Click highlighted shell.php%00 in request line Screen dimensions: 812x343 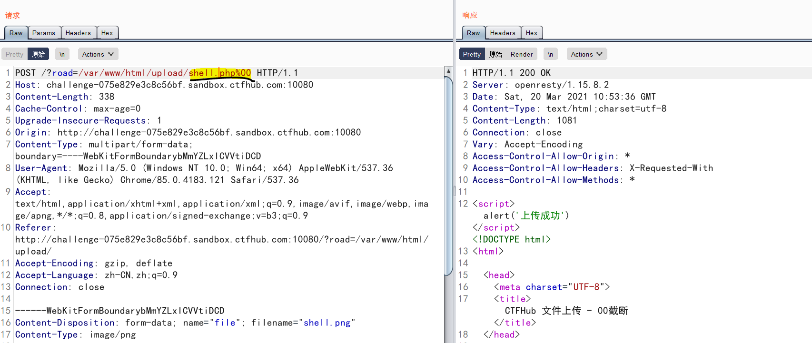click(x=220, y=73)
